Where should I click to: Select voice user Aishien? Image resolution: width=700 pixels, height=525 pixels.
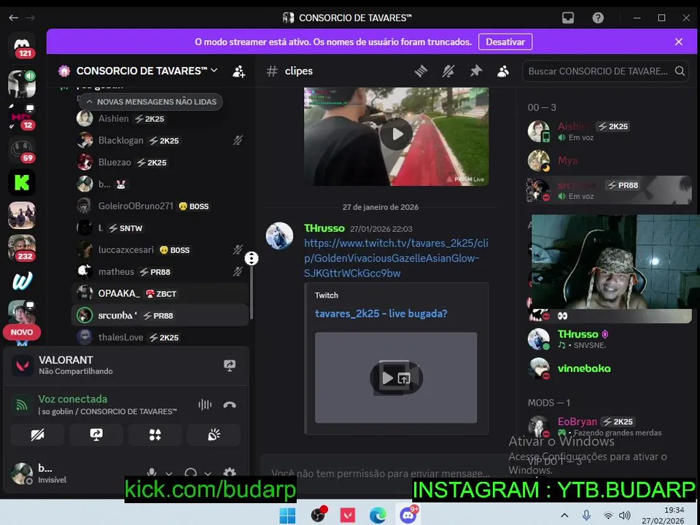point(160,119)
